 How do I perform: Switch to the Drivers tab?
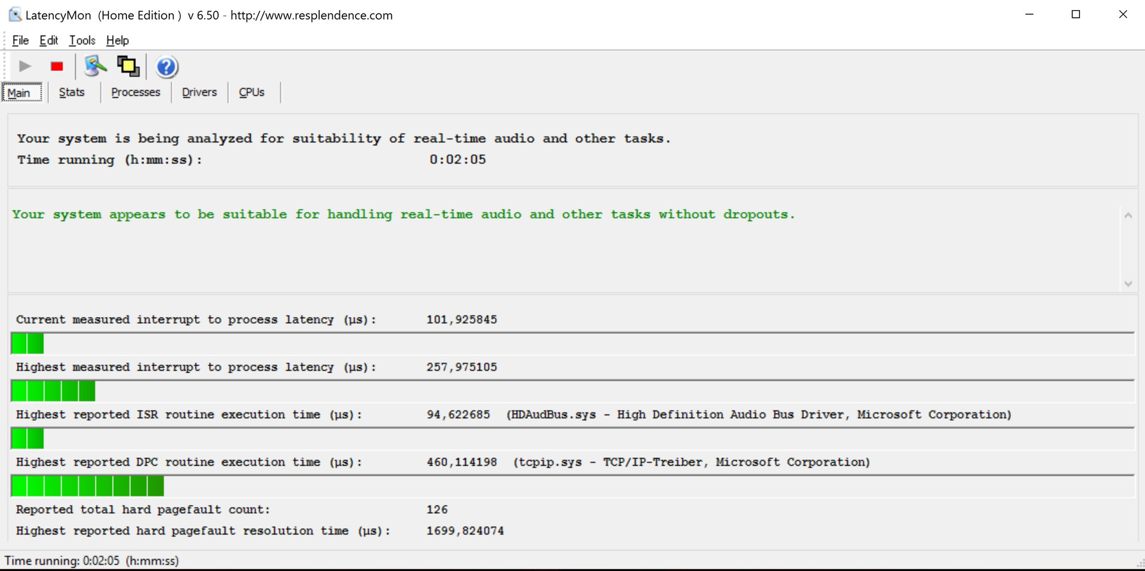[199, 92]
